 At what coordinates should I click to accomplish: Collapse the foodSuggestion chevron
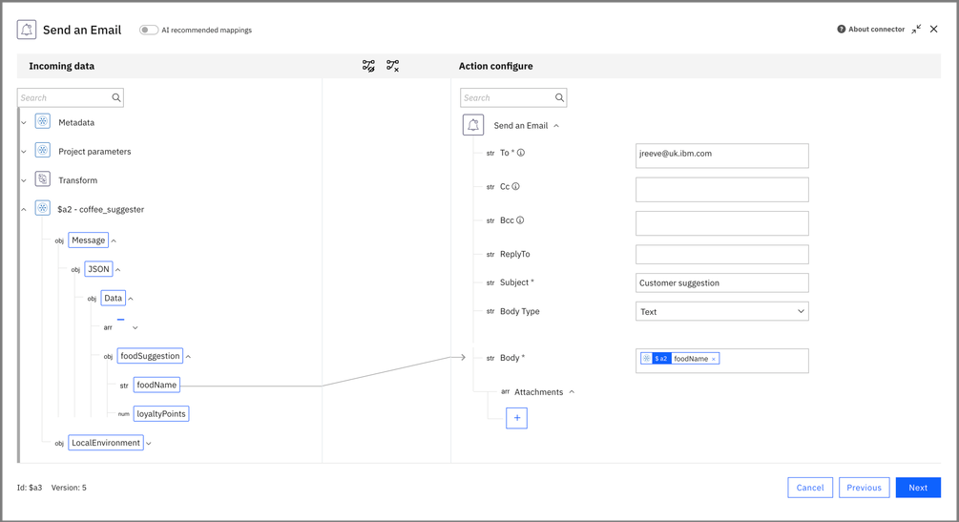[188, 357]
